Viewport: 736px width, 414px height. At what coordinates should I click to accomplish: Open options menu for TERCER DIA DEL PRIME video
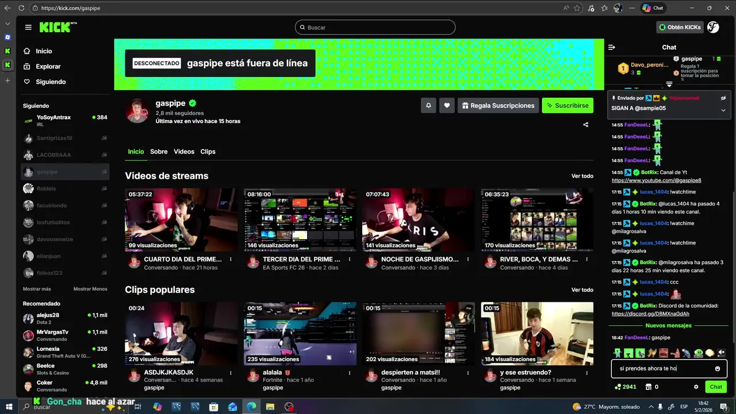[x=349, y=259]
